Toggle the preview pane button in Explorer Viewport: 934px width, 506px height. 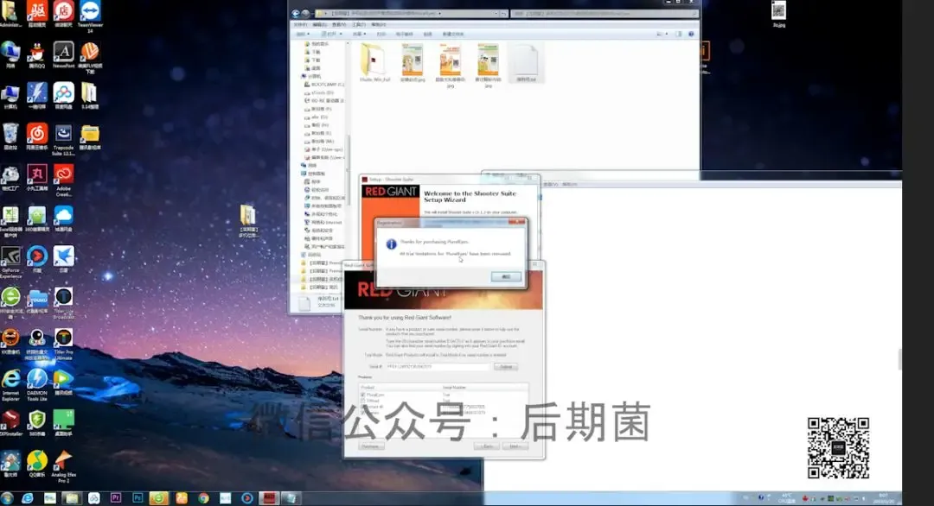click(x=679, y=34)
